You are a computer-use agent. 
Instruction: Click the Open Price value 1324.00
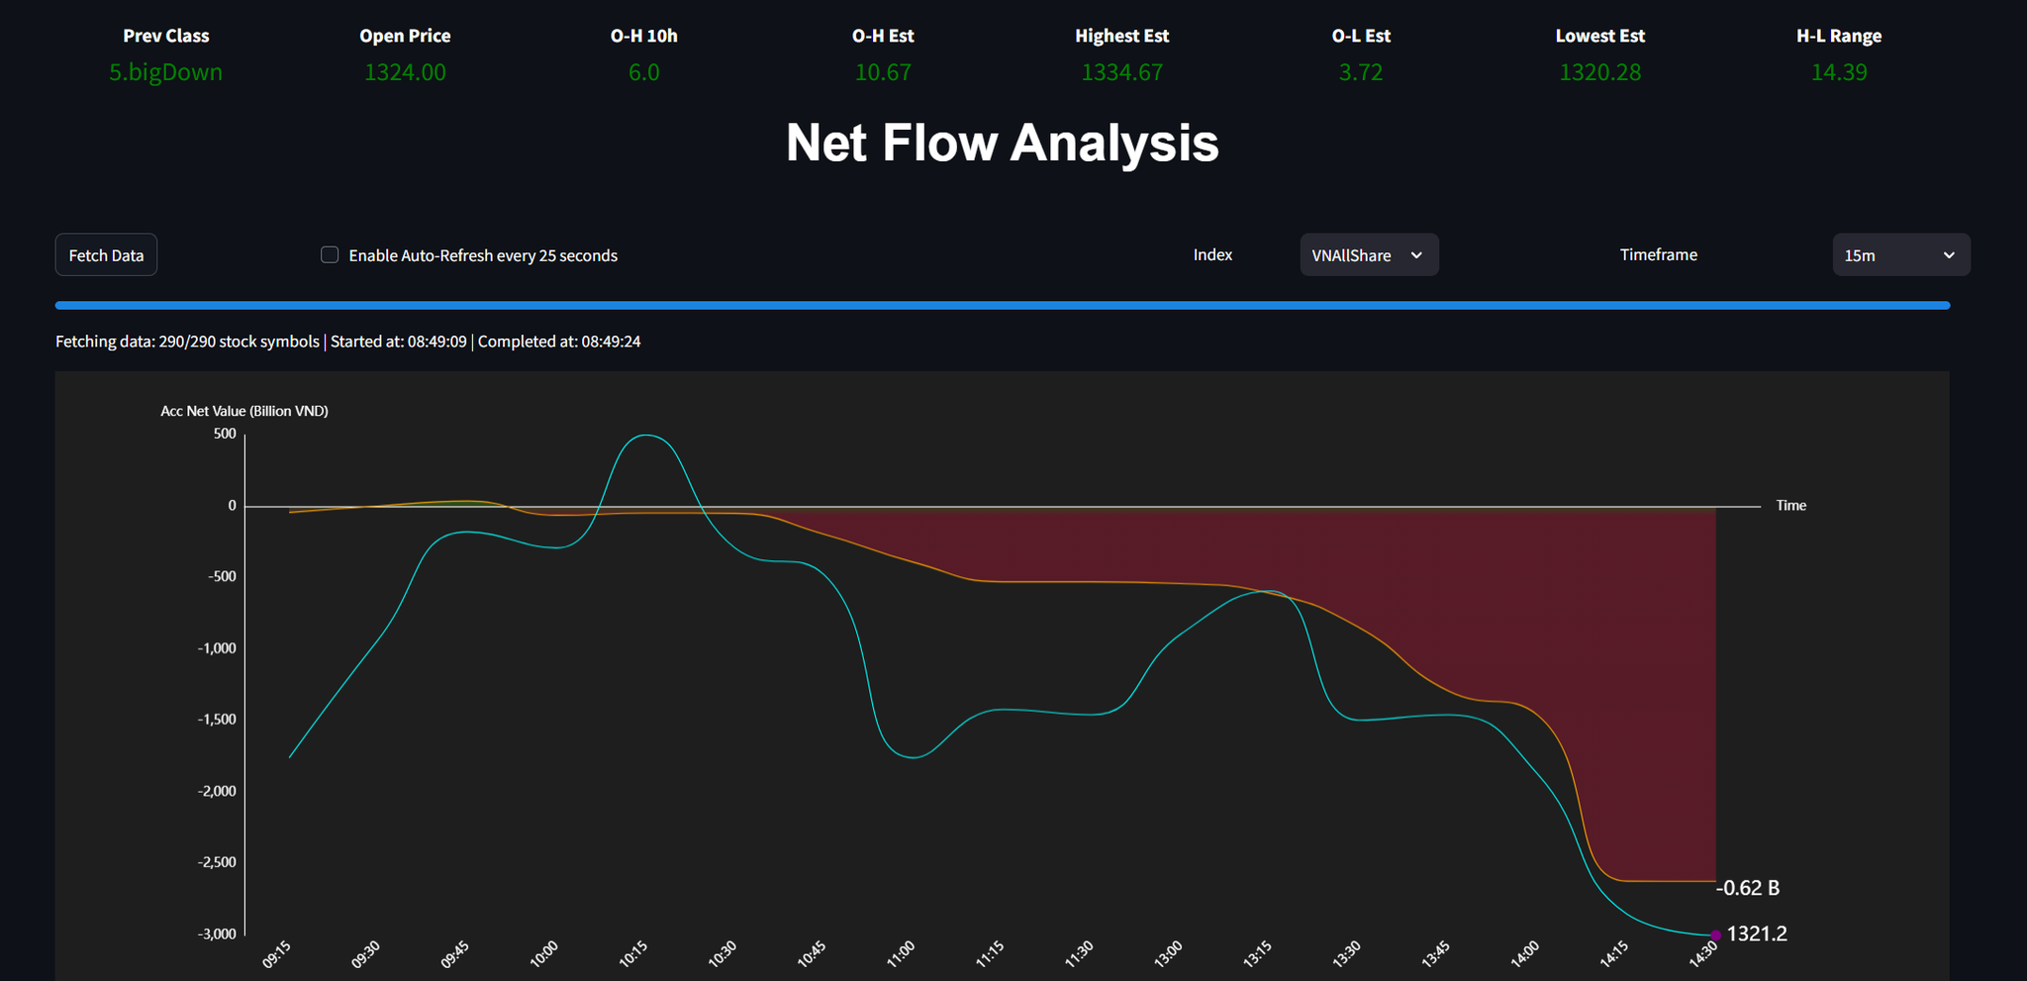[405, 72]
